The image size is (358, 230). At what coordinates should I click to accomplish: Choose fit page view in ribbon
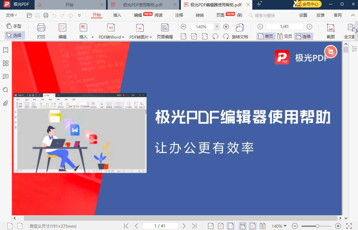click(194, 36)
